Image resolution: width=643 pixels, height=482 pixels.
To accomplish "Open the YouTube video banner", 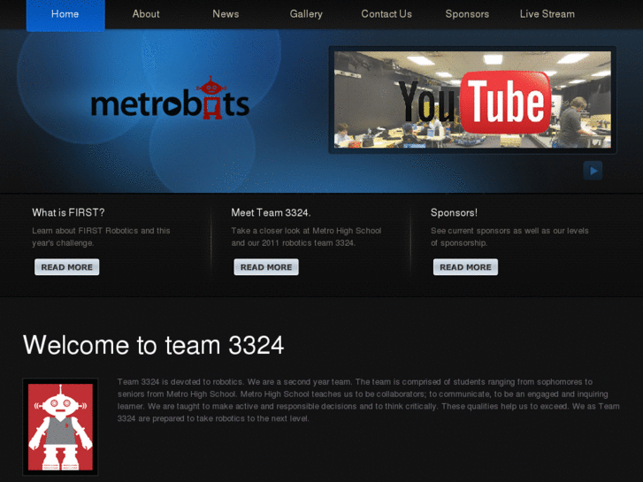I will [472, 100].
